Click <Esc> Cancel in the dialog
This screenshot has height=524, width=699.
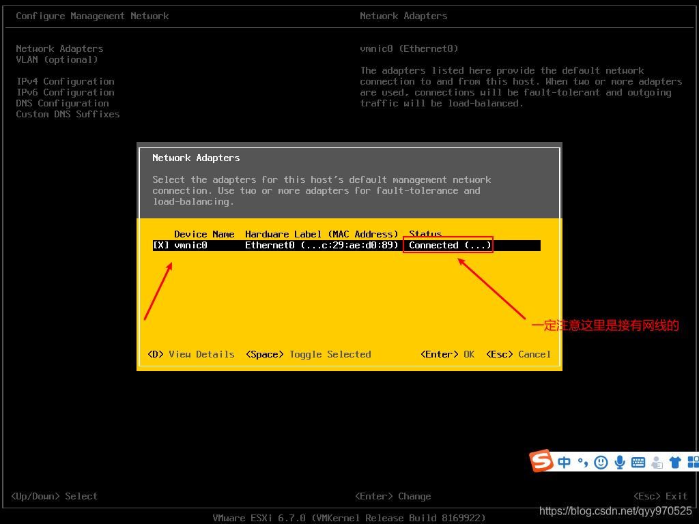[518, 354]
